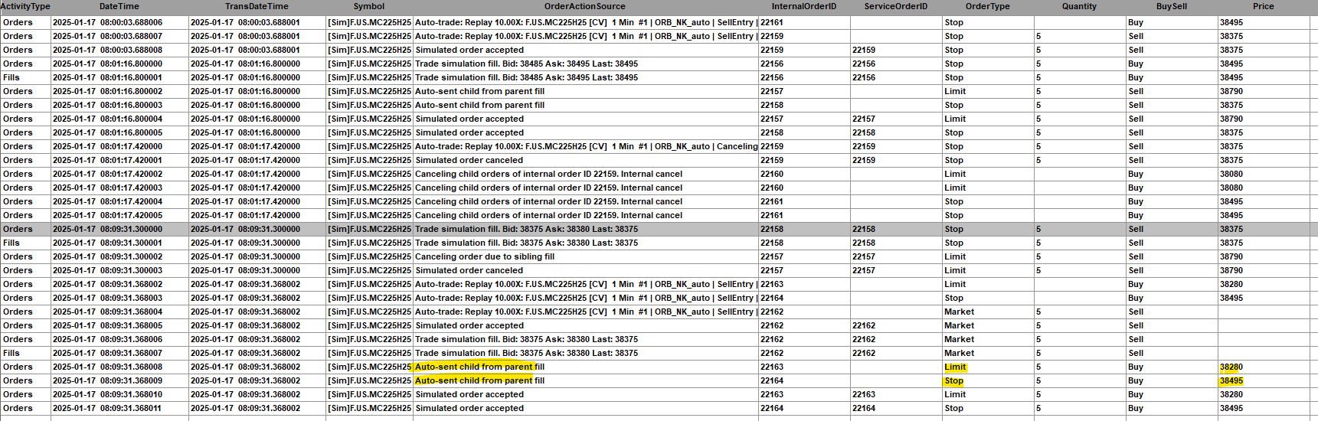Screen dimensions: 1318x421
Task: Click the Auto-trade Canceling entry at 08:01:17.420000
Action: [586, 146]
